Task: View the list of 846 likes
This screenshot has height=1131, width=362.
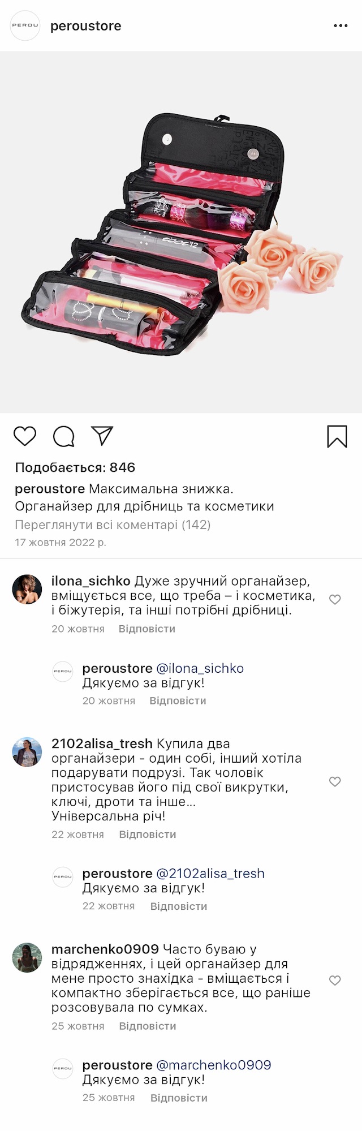Action: 75,467
